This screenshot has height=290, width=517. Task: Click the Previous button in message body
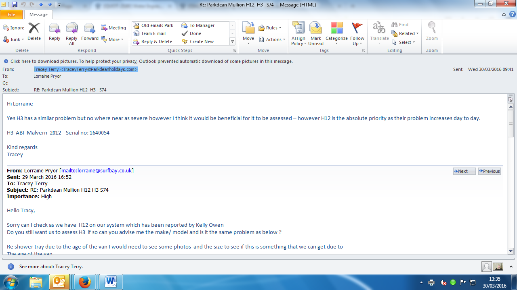pos(489,171)
